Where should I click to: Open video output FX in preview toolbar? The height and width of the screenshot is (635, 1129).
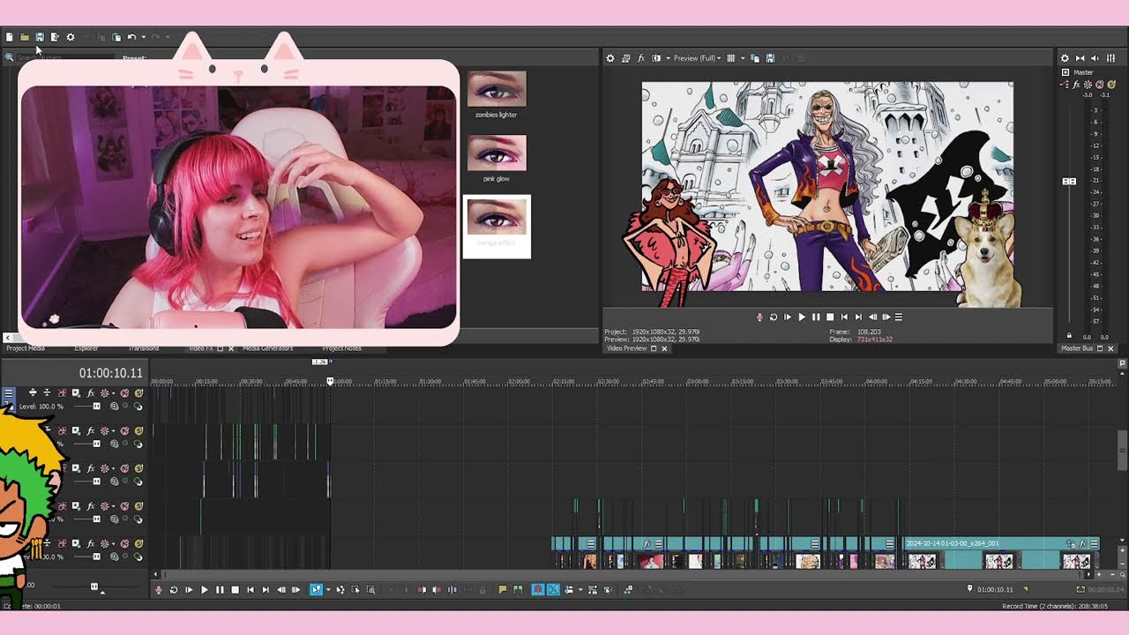point(641,58)
